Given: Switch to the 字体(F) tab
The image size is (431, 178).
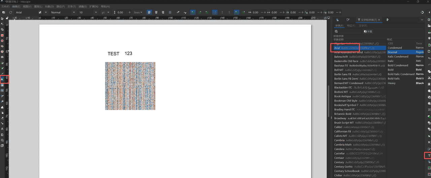Looking at the screenshot, I should [339, 26].
